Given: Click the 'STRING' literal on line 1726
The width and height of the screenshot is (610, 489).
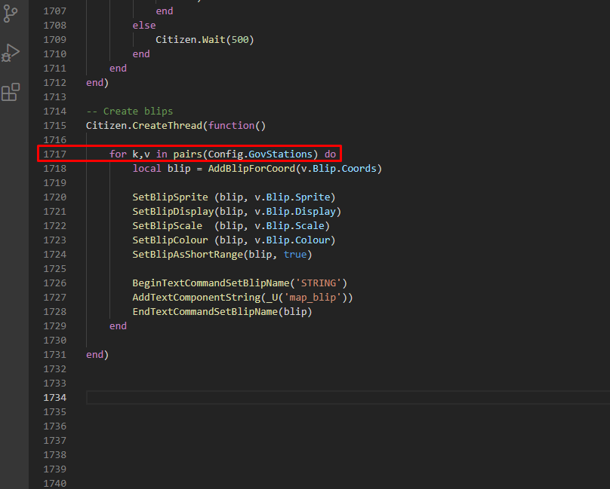Looking at the screenshot, I should point(320,283).
